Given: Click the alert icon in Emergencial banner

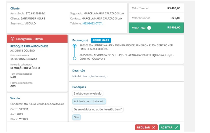Looking at the screenshot, I should (x=12, y=39).
